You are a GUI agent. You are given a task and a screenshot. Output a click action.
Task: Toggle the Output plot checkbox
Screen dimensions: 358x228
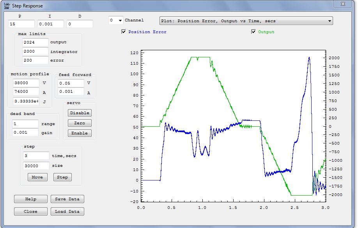pyautogui.click(x=253, y=32)
